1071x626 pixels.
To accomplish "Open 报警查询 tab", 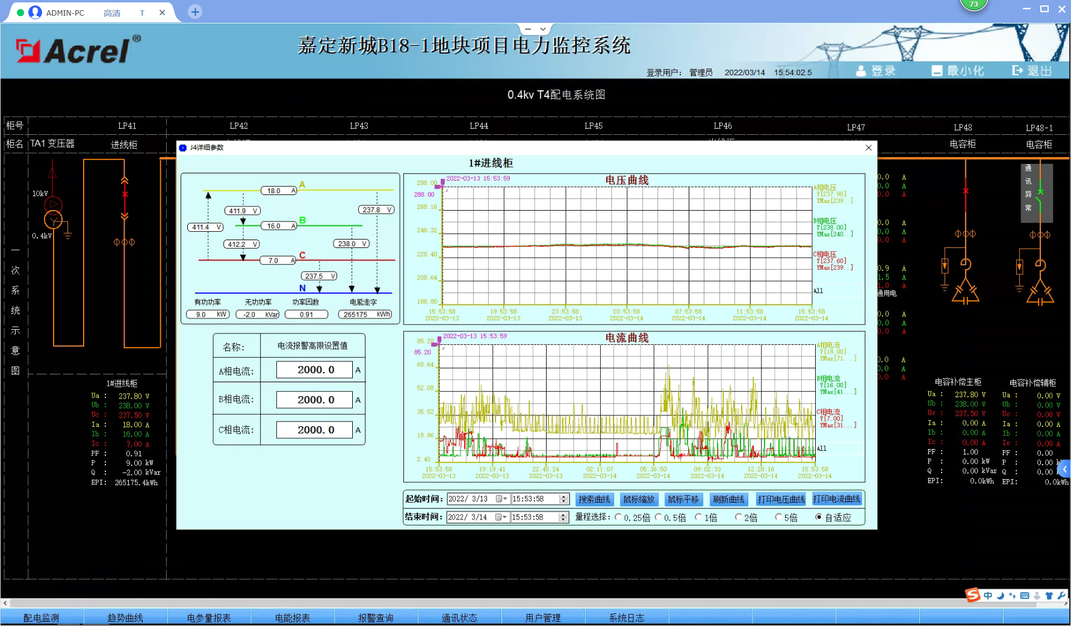I will click(x=376, y=618).
